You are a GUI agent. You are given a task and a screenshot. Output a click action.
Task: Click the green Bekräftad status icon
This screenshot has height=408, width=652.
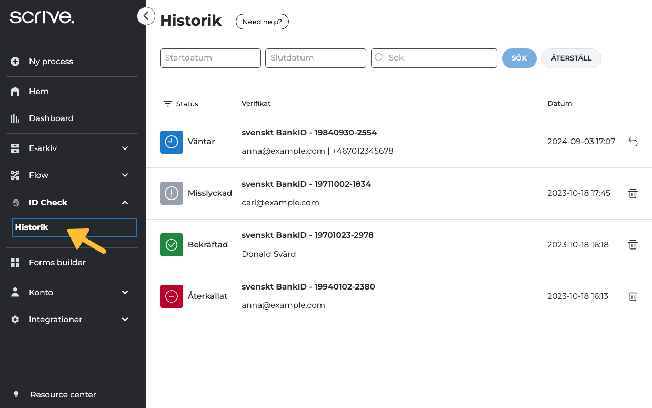point(172,245)
